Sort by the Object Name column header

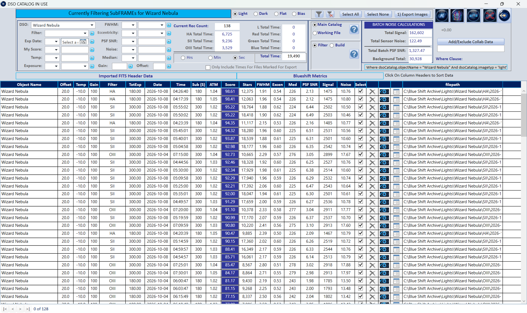29,85
